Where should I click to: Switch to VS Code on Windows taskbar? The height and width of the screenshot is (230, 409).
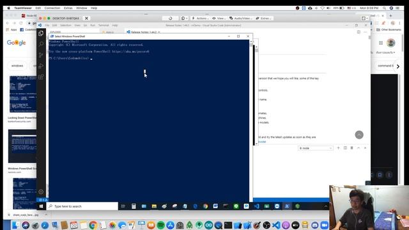pyautogui.click(x=257, y=206)
